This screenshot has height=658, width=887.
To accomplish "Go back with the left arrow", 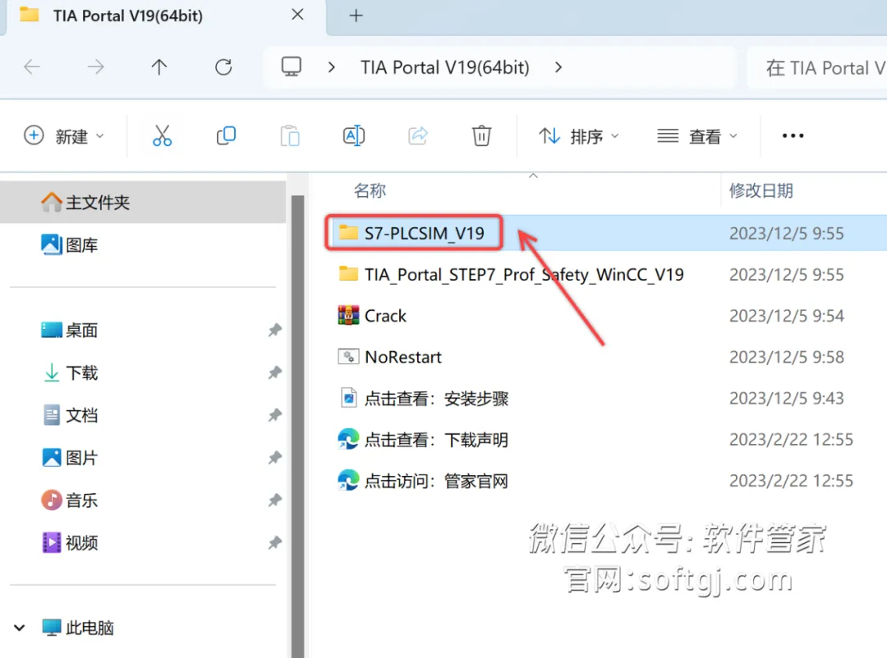I will pos(32,67).
